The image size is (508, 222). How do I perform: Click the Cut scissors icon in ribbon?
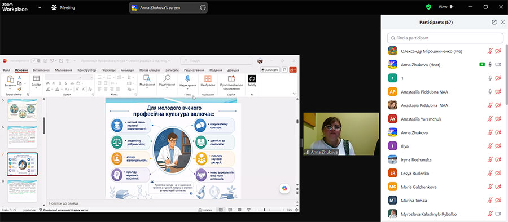19,77
